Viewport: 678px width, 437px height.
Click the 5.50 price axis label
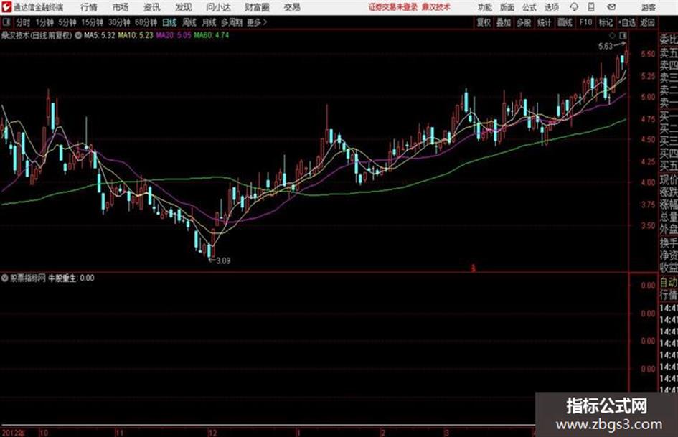[648, 55]
